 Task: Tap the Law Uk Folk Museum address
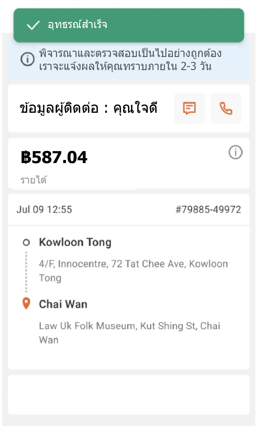[130, 333]
